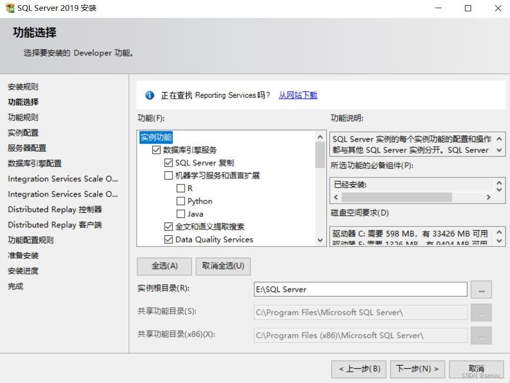Click the 取消全选(U) button
510x383 pixels.
[223, 266]
